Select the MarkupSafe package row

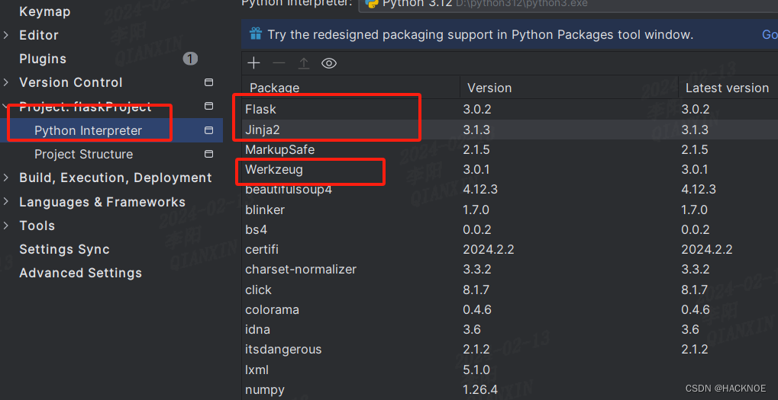(x=509, y=149)
